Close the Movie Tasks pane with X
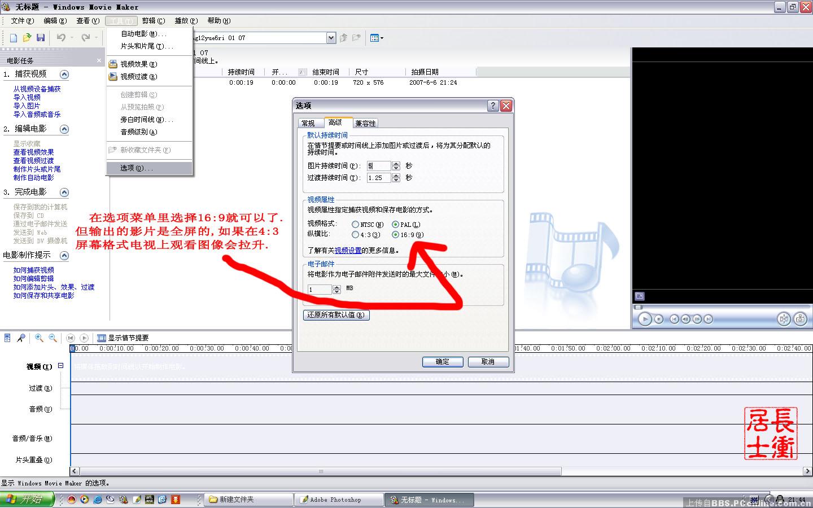 tap(99, 60)
